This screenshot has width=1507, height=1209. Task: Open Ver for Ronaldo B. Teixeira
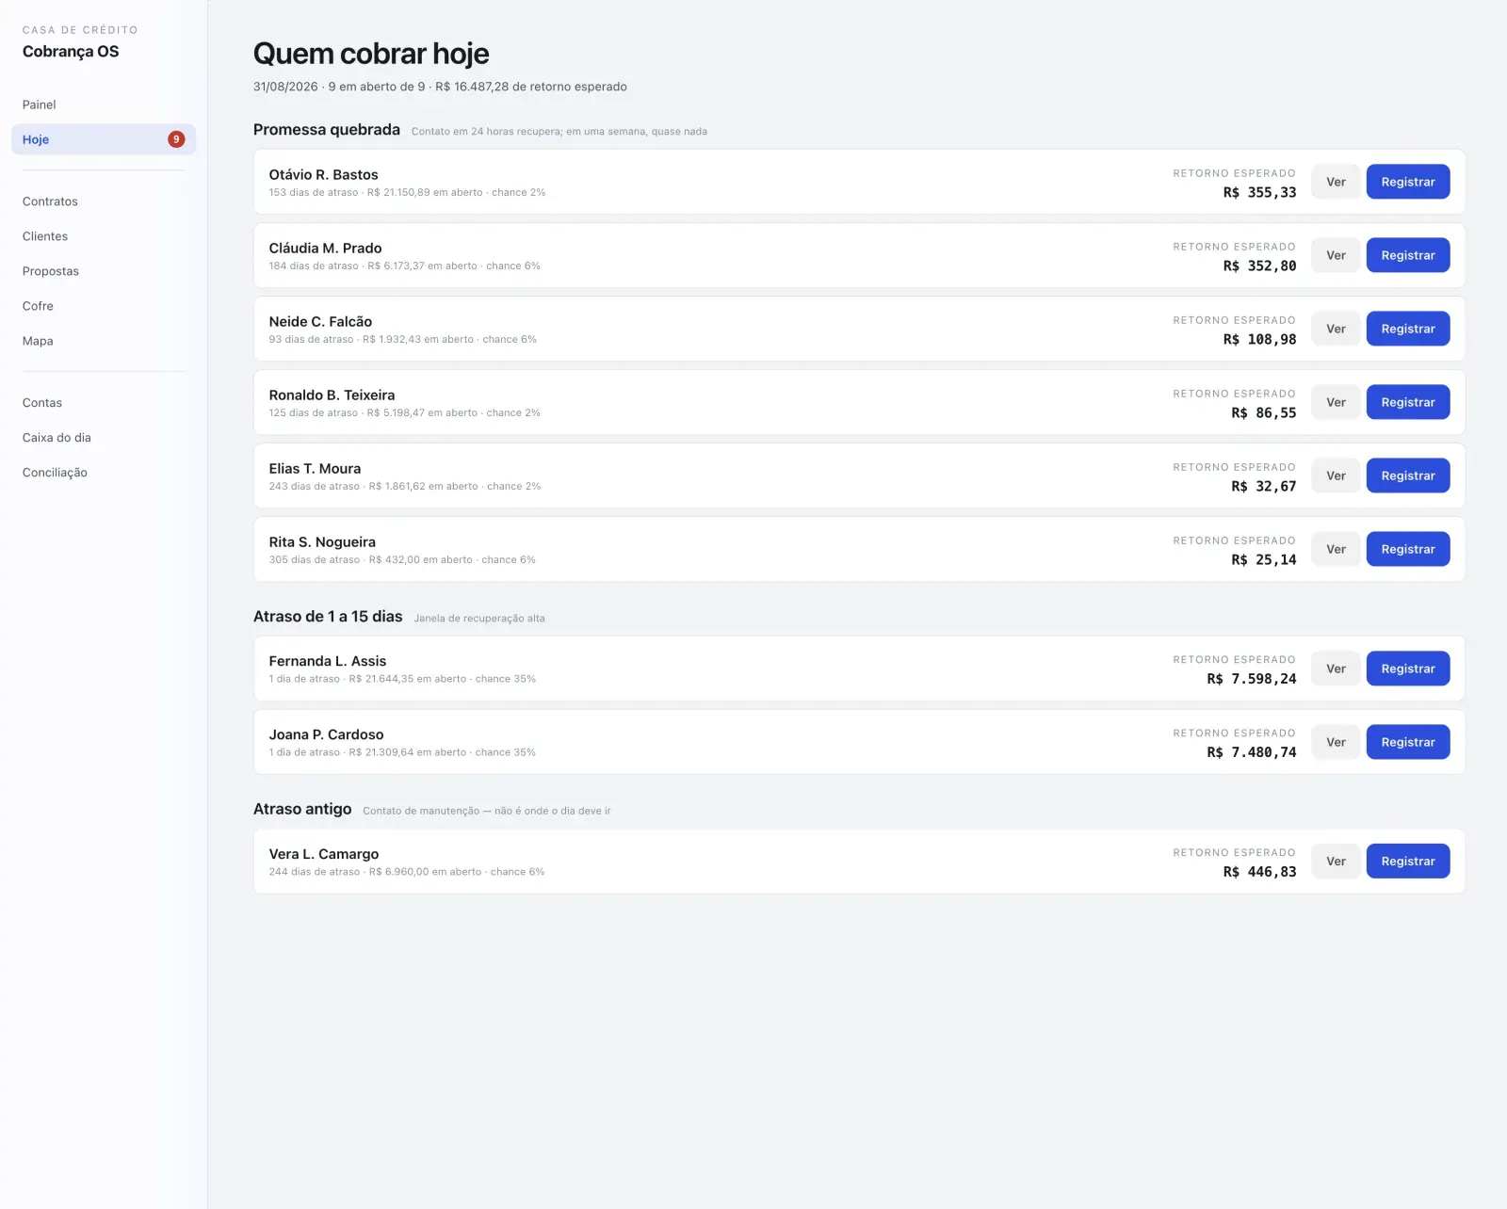click(x=1336, y=402)
